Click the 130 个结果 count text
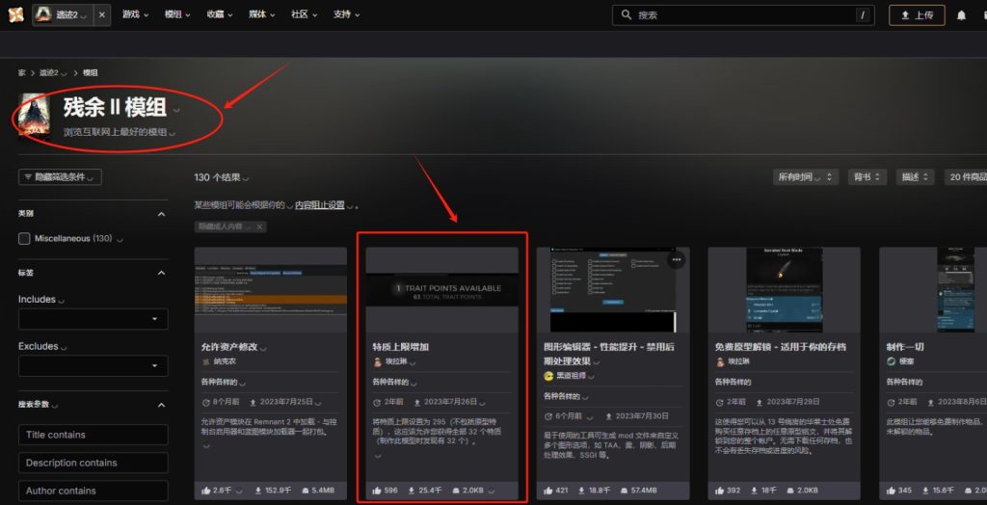This screenshot has height=505, width=987. coord(217,177)
